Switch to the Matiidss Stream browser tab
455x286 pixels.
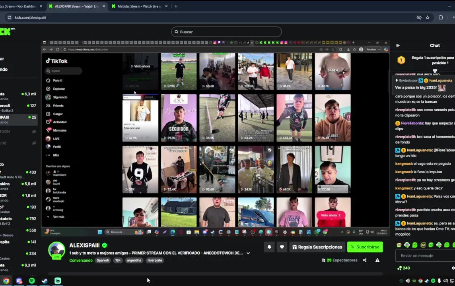tap(139, 6)
